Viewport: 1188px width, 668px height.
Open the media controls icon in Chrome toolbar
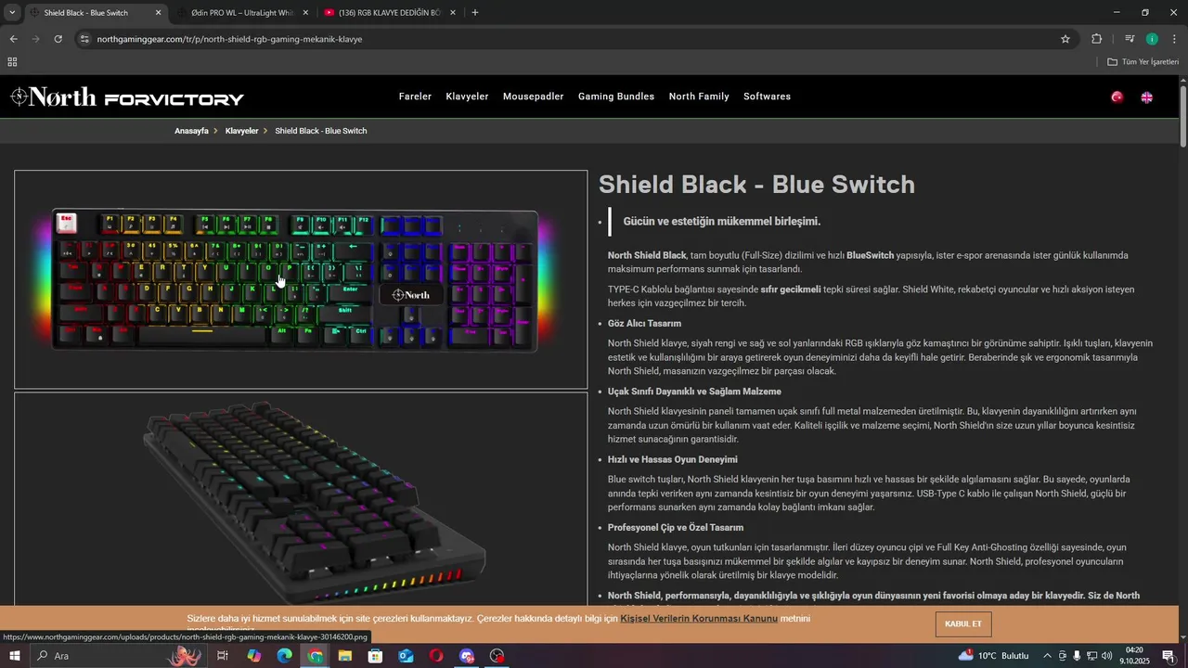click(x=1130, y=39)
